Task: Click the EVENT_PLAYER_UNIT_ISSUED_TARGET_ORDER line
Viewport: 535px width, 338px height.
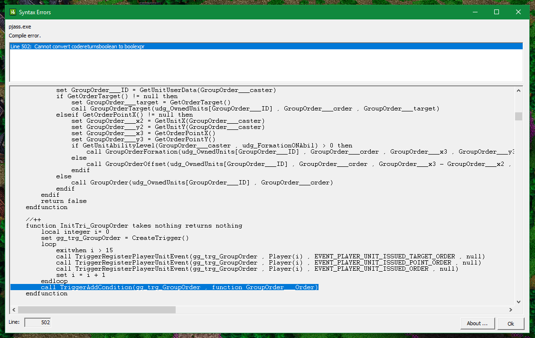Action: (x=271, y=256)
